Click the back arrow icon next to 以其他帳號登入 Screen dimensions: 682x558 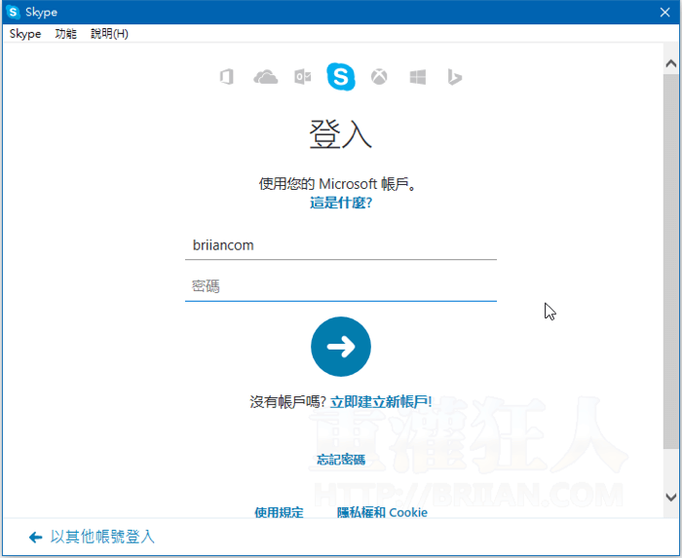(x=36, y=538)
